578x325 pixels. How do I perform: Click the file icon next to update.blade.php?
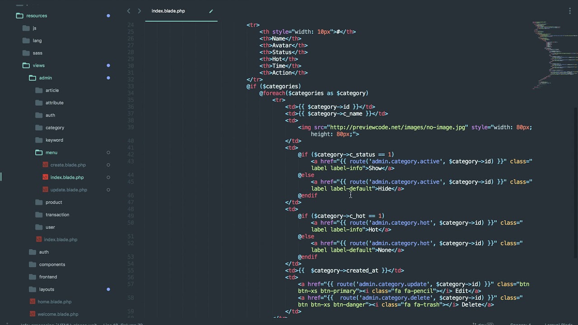click(45, 190)
